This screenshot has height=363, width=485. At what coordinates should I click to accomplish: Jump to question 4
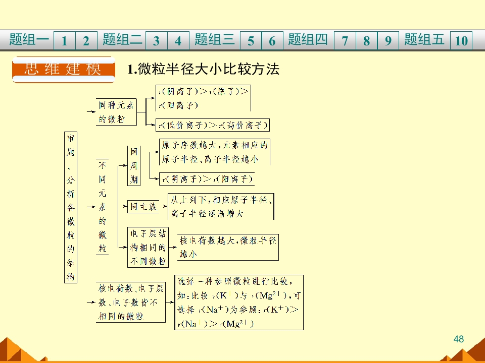point(178,40)
